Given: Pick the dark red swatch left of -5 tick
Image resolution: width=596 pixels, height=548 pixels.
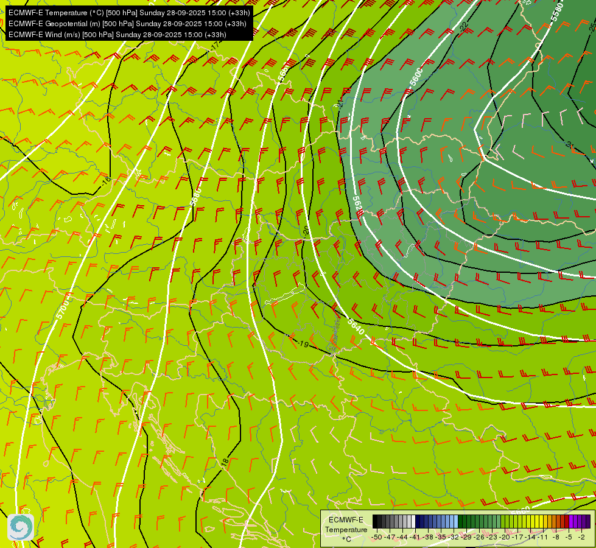Looking at the screenshot, I should [567, 521].
